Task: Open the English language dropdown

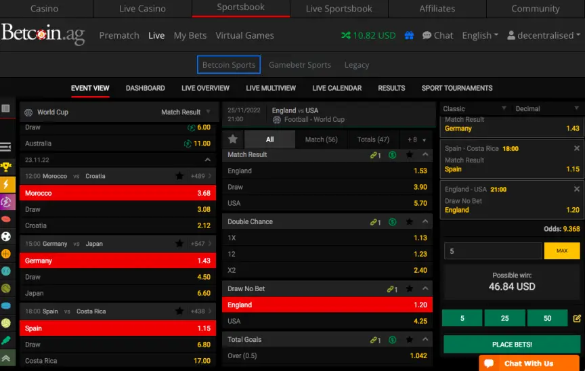Action: click(480, 35)
